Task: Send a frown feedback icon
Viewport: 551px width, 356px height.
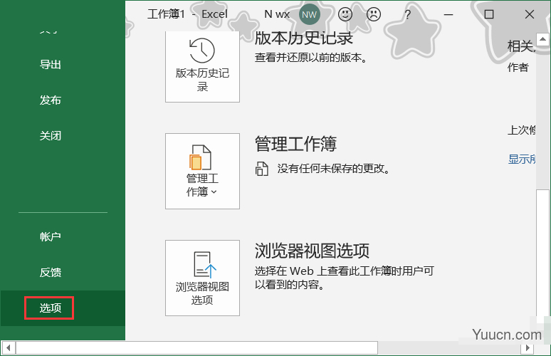Action: pyautogui.click(x=374, y=14)
